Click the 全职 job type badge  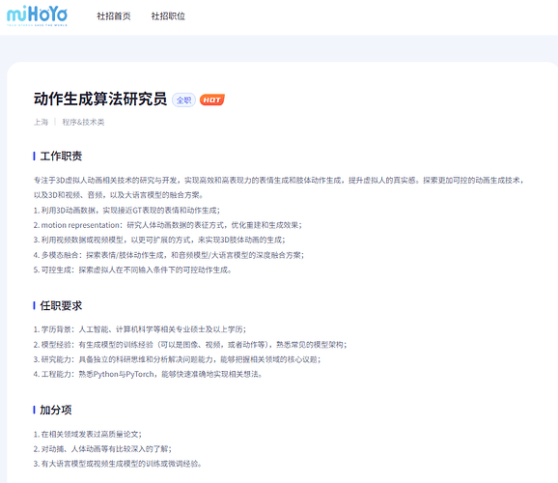click(184, 100)
